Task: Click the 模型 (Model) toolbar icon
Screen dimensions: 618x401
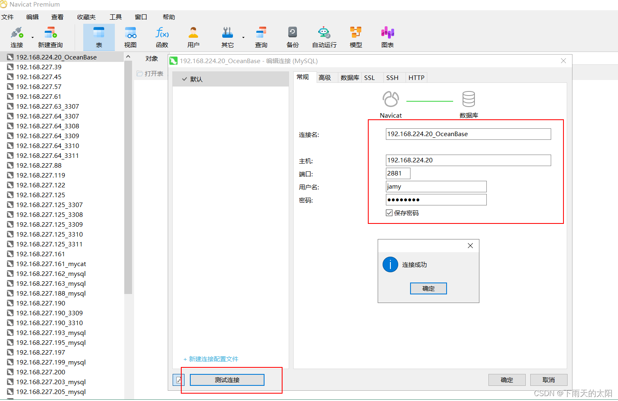Action: 356,32
